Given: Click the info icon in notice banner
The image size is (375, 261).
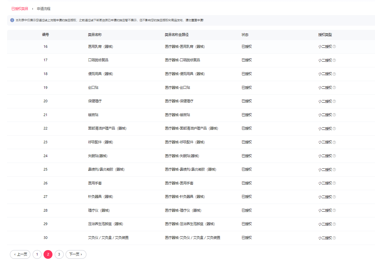Looking at the screenshot, I should point(12,20).
